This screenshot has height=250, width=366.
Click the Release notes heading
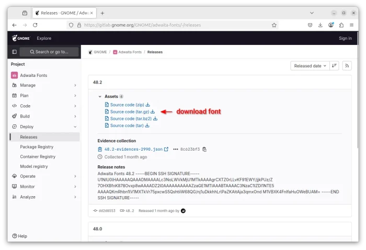(111, 167)
